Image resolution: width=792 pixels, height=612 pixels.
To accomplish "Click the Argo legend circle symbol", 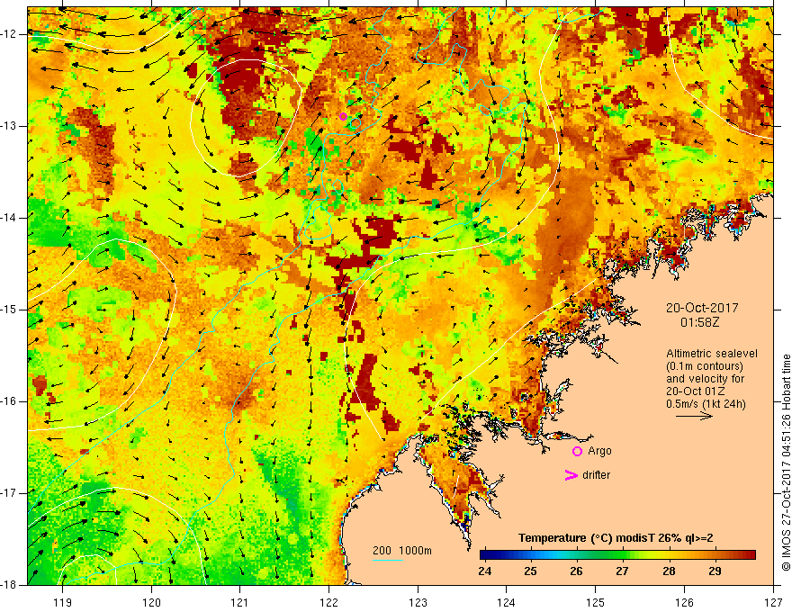I will coord(577,452).
